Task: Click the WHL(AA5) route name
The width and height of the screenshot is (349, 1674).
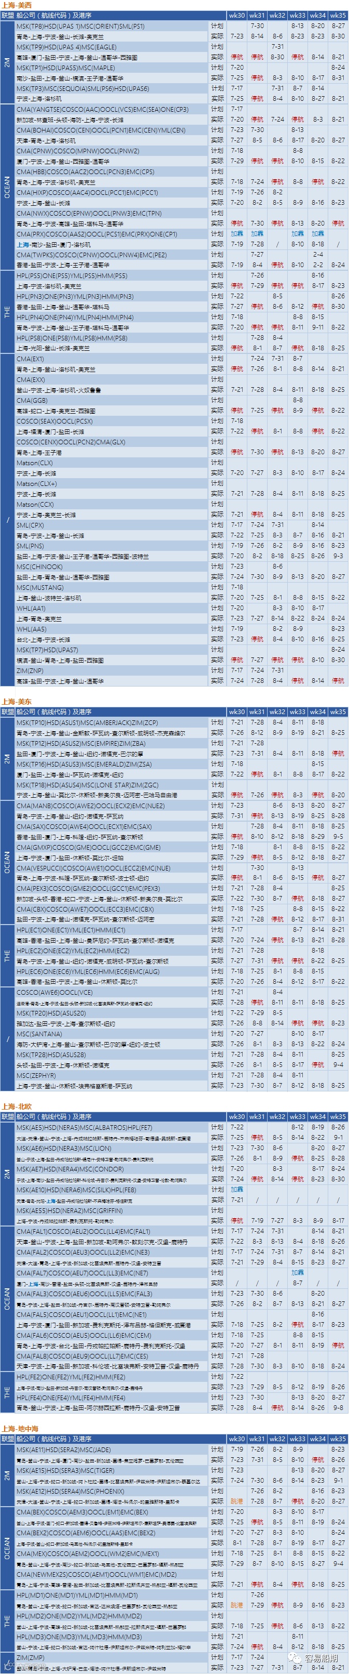Action: 31,629
